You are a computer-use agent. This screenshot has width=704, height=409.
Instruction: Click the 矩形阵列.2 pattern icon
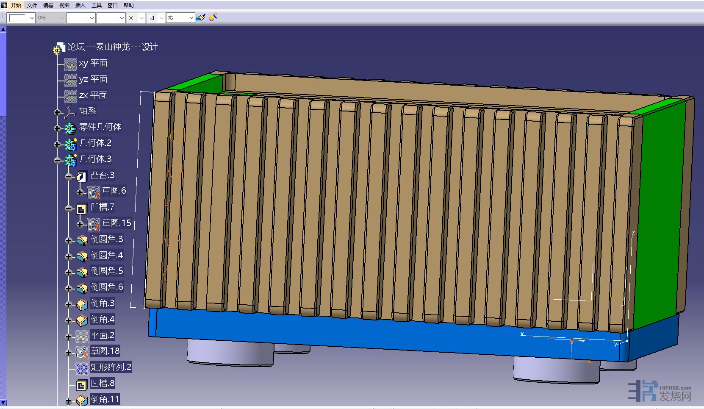[x=82, y=368]
